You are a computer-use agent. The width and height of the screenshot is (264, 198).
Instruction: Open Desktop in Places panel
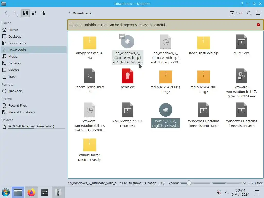click(33, 36)
